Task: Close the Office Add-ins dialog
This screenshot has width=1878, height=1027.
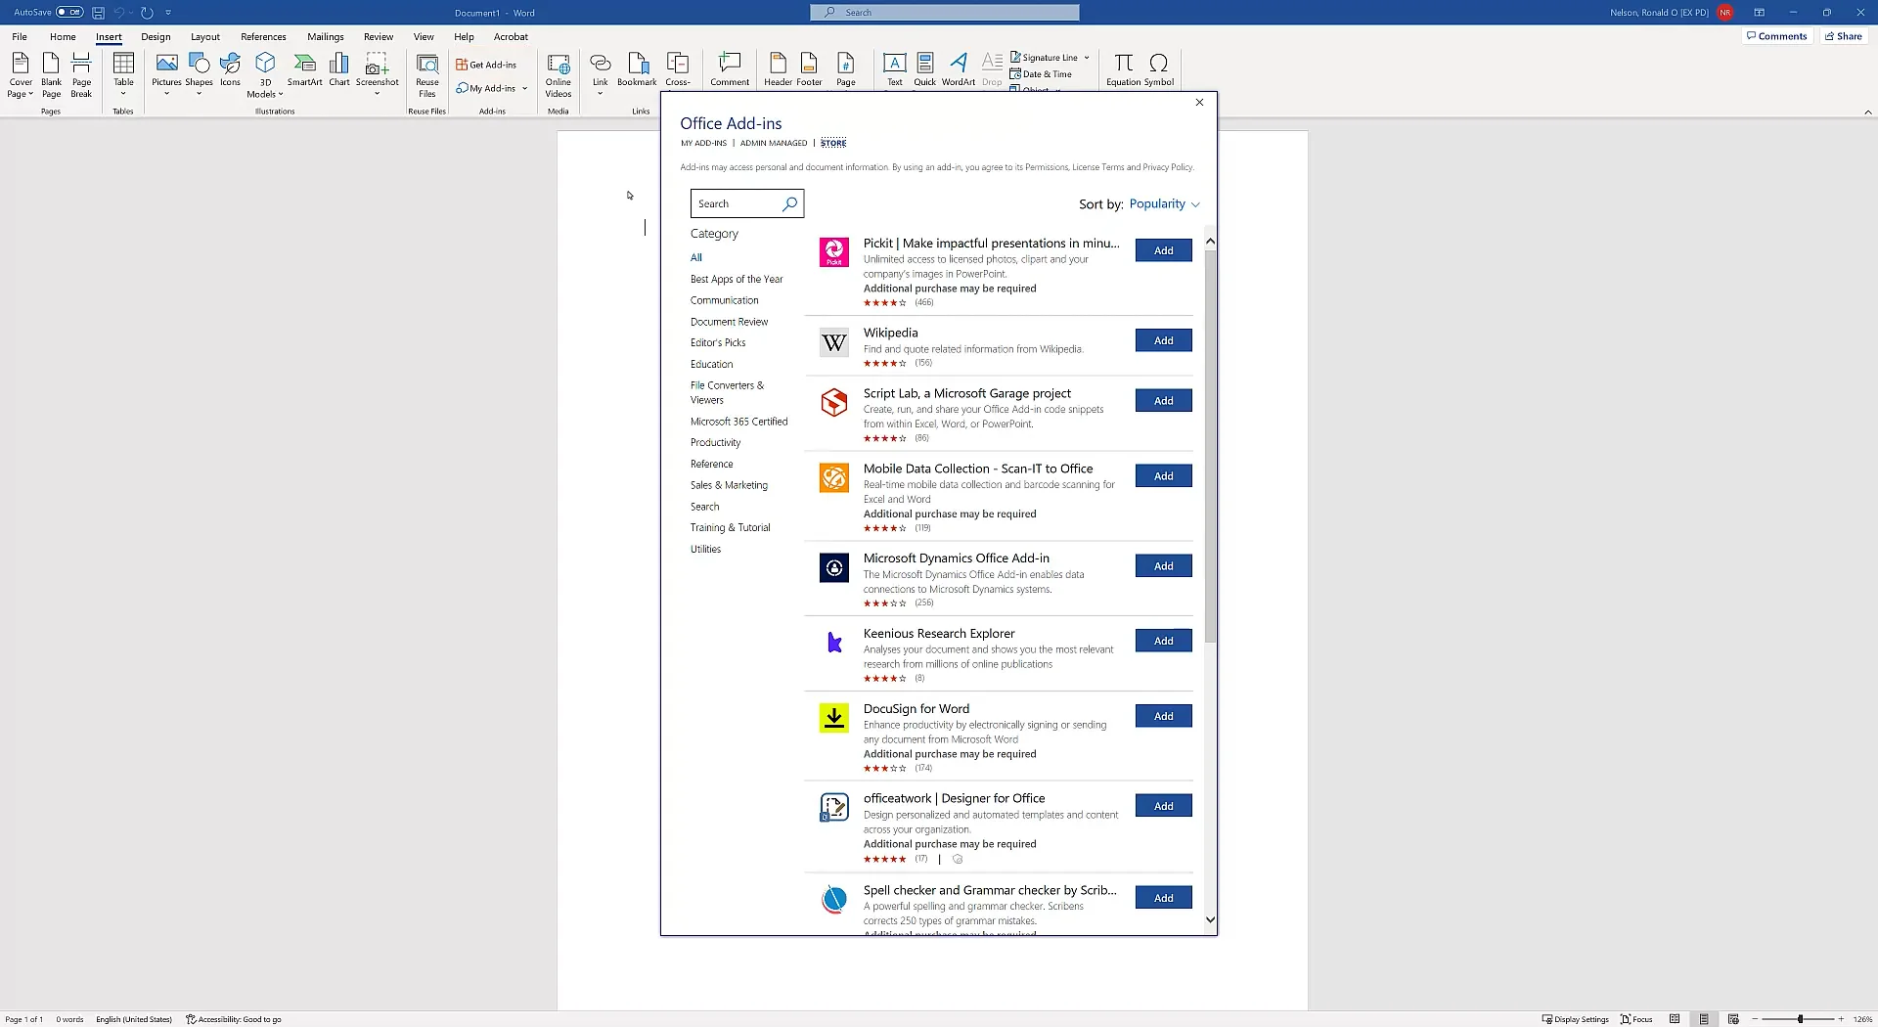Action: click(1199, 102)
